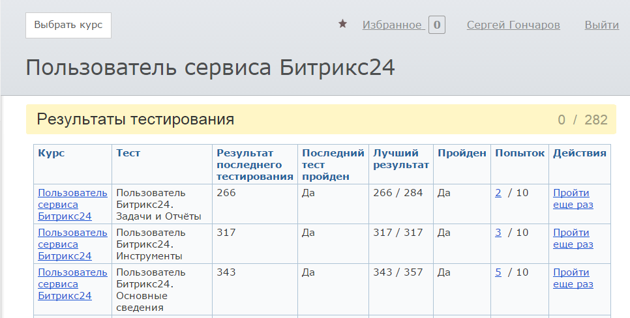Open Сергей Гончаров profile link
The height and width of the screenshot is (318, 630).
pyautogui.click(x=513, y=25)
